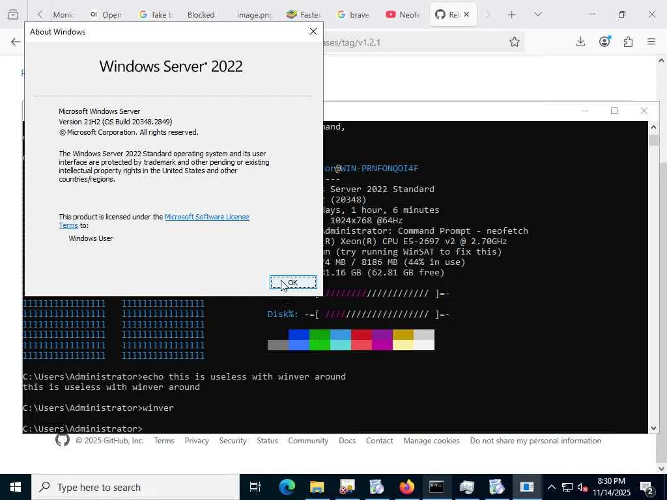Open the Contact footer link
The height and width of the screenshot is (500, 667).
(380, 441)
